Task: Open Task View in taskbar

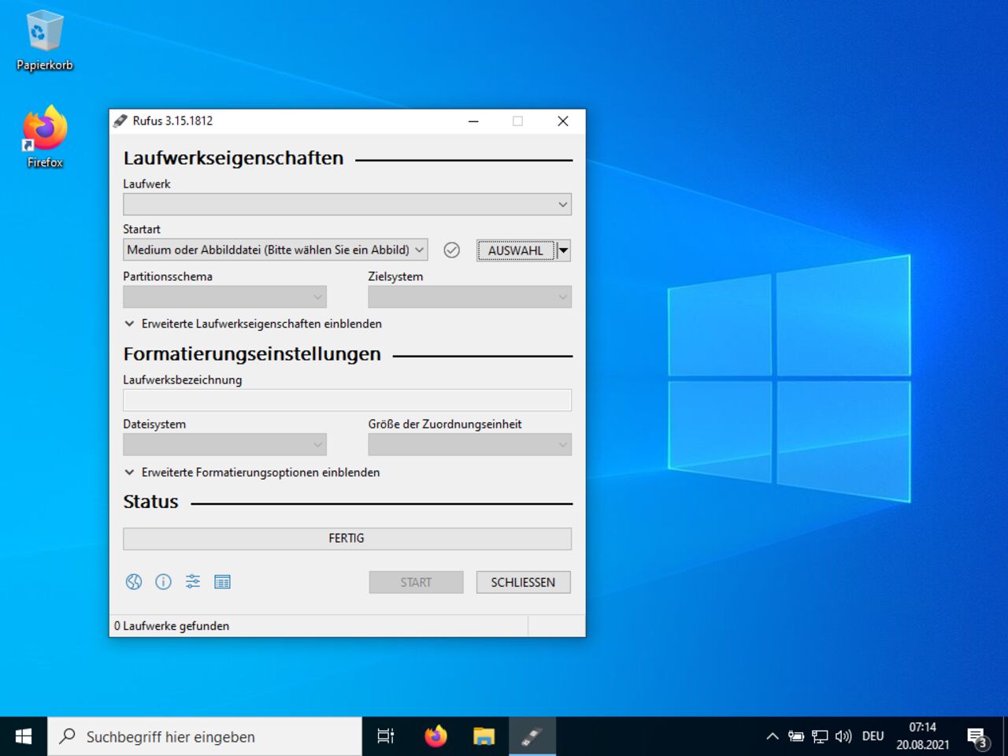Action: pyautogui.click(x=386, y=736)
